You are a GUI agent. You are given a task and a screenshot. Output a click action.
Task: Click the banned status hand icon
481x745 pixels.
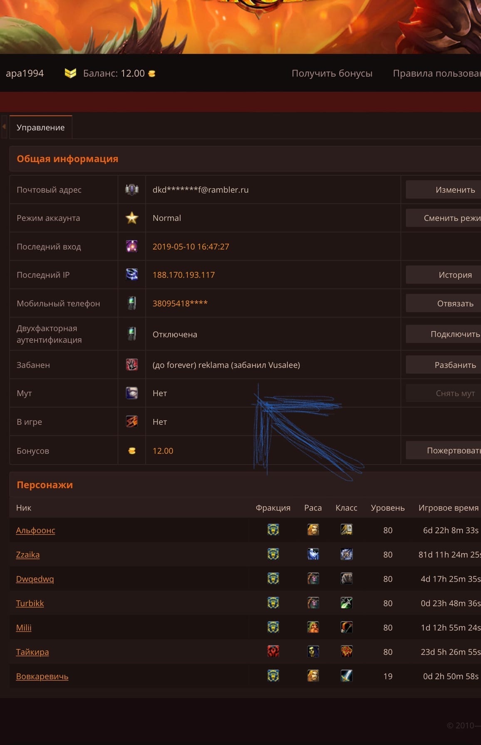(132, 365)
